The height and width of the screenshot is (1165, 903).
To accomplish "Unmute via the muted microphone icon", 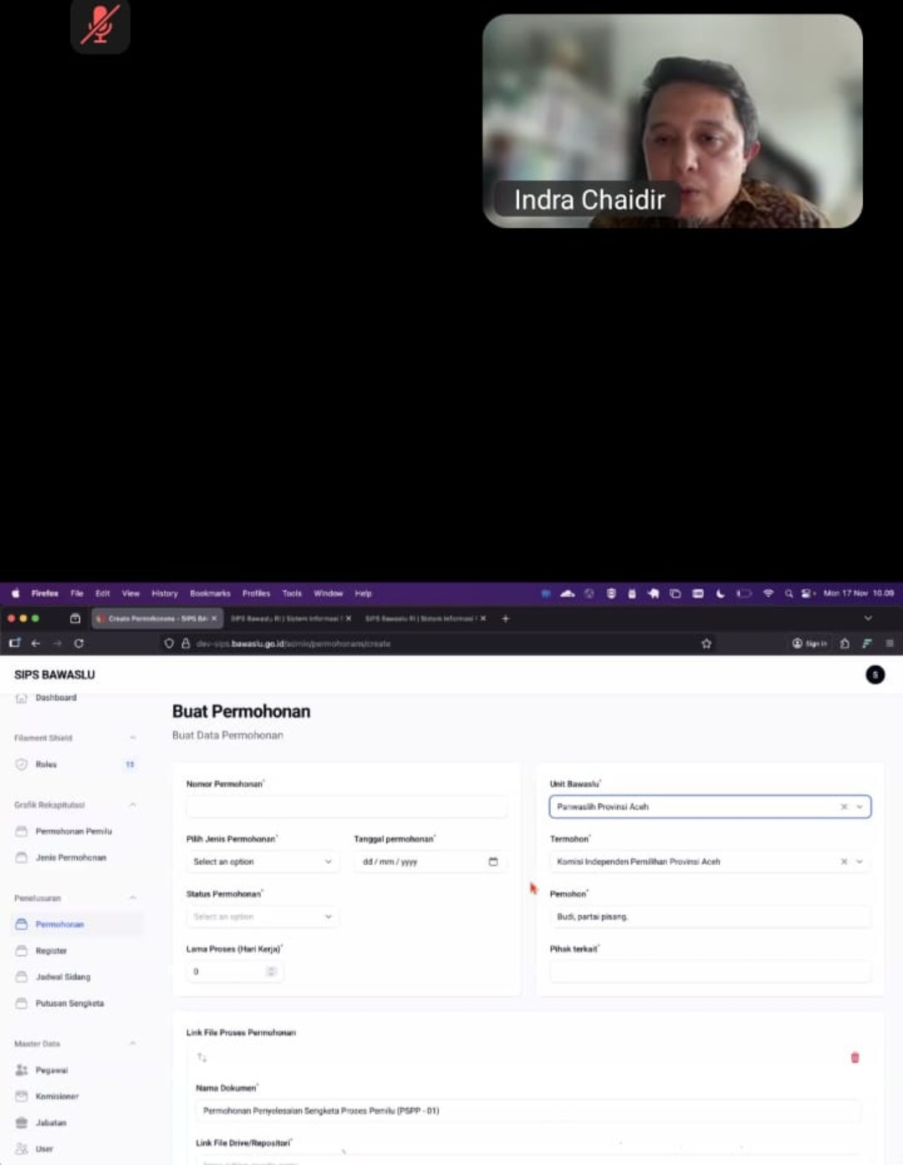I will coord(100,25).
